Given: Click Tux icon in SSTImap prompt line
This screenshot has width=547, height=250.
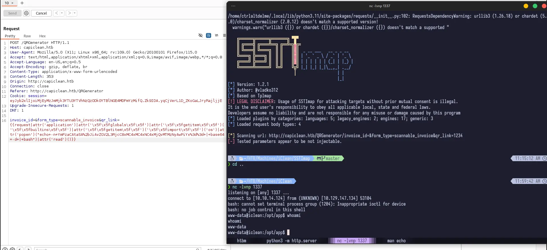Looking at the screenshot, I should pos(232,158).
